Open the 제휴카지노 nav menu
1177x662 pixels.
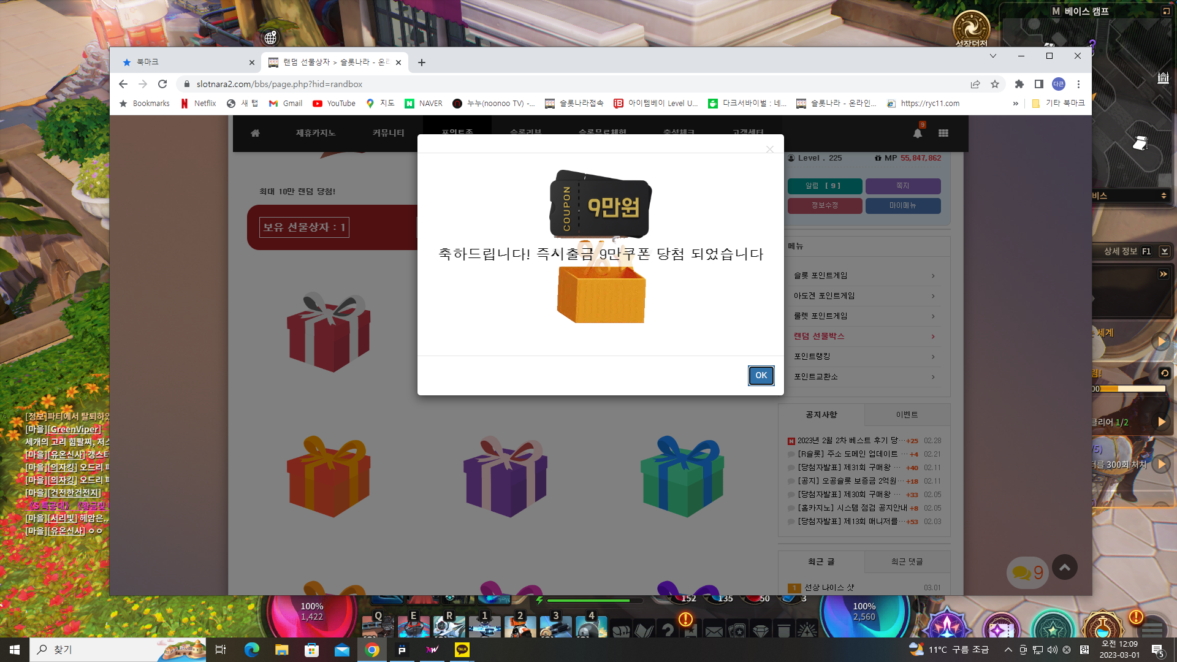(x=316, y=133)
